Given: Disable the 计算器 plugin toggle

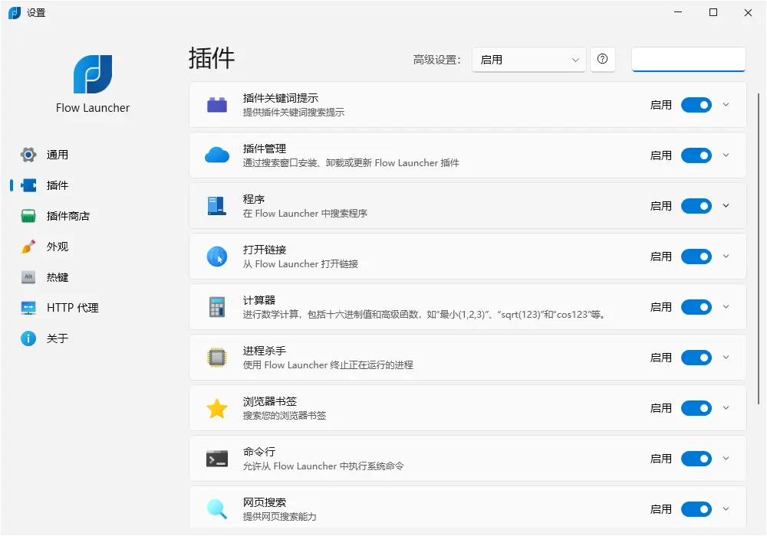Looking at the screenshot, I should click(x=696, y=307).
